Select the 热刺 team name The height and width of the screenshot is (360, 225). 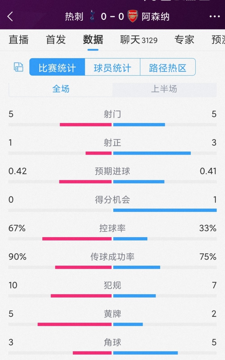tap(73, 17)
